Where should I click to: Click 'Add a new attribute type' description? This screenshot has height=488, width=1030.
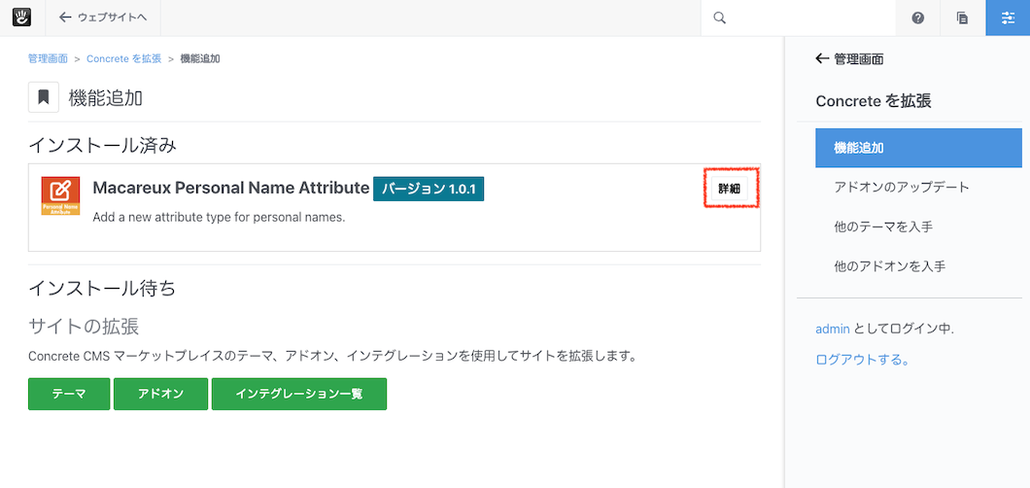click(219, 217)
